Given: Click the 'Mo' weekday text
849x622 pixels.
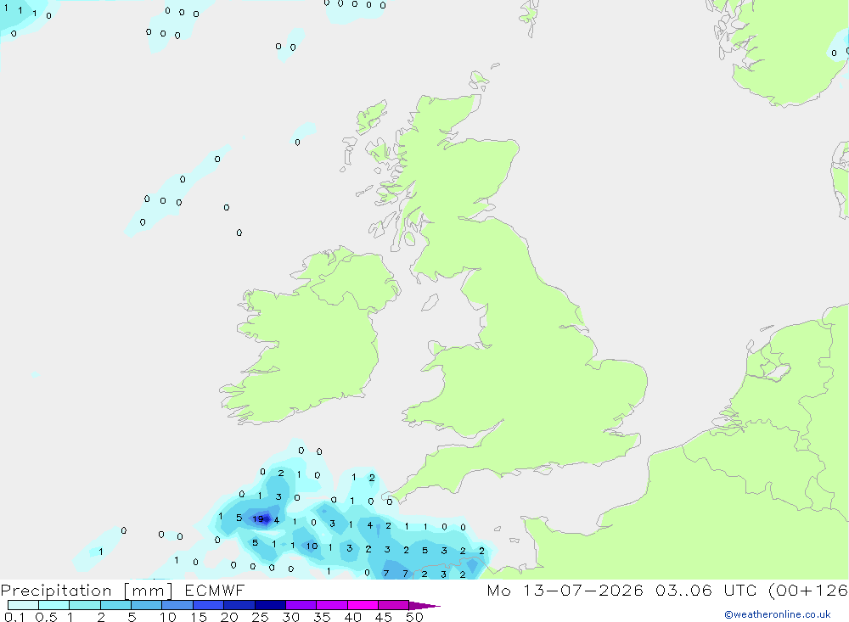Looking at the screenshot, I should pos(498,590).
